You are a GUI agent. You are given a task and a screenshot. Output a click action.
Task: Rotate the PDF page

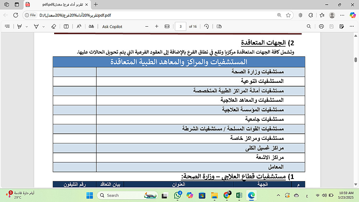206,27
